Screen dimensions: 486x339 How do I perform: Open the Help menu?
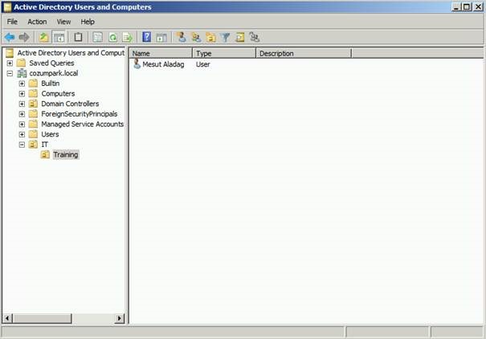88,22
